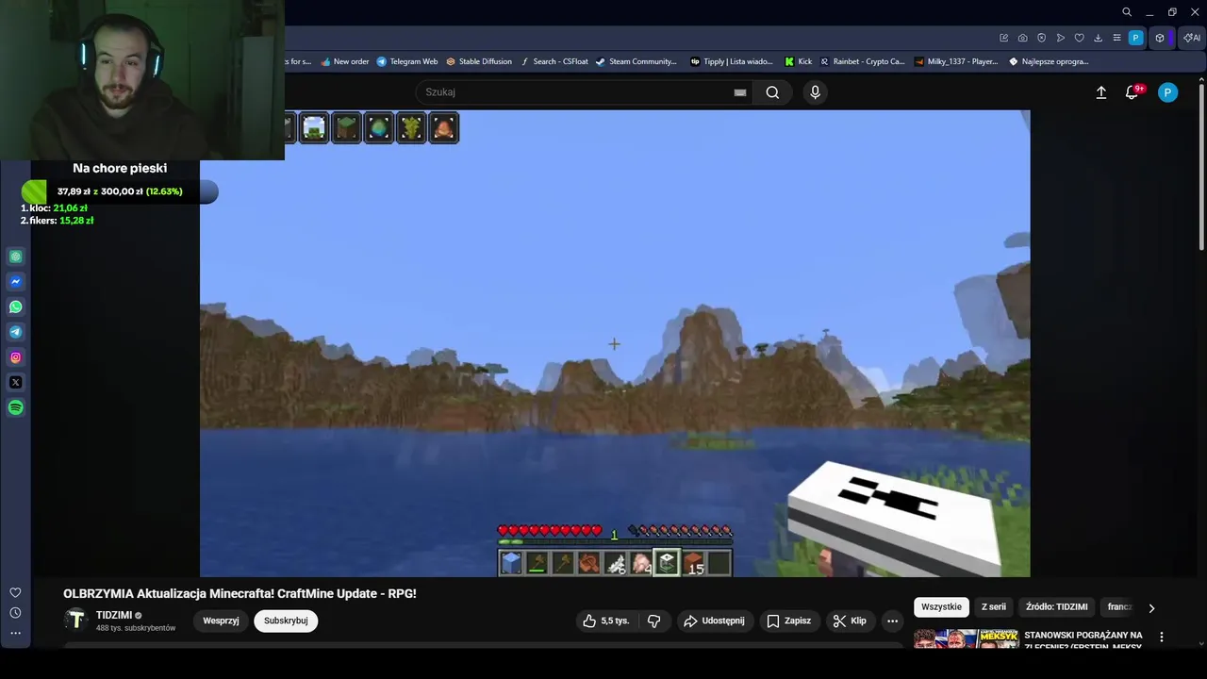Open Messenger in the sidebar

tap(16, 281)
